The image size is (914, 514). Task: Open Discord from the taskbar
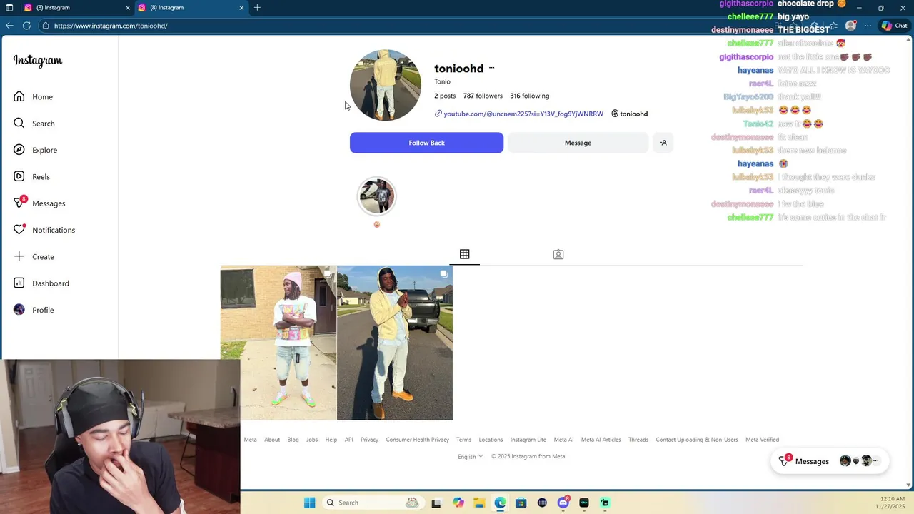click(563, 503)
